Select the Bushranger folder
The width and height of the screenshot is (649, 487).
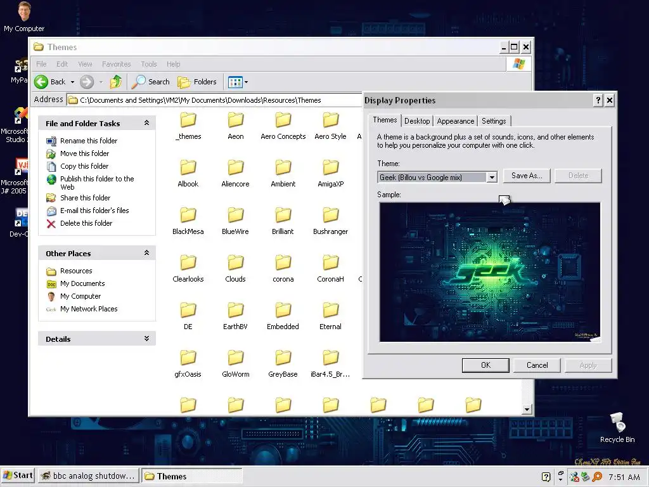coord(330,221)
